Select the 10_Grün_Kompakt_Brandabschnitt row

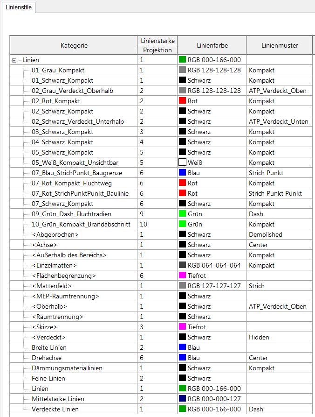81,224
